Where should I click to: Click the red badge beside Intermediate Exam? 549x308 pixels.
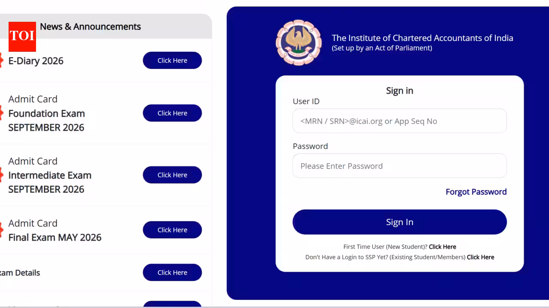(1, 175)
